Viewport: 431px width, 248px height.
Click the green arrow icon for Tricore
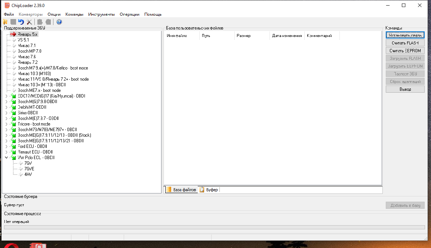pyautogui.click(x=14, y=124)
